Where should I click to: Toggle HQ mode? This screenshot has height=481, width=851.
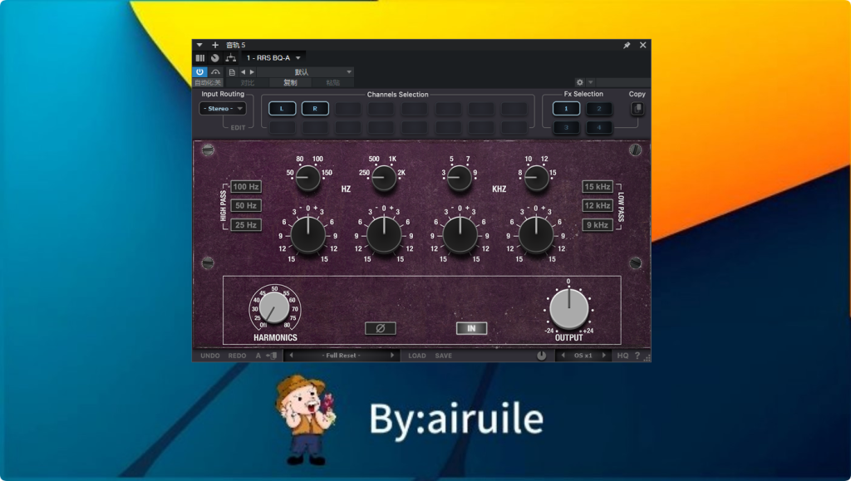click(622, 356)
